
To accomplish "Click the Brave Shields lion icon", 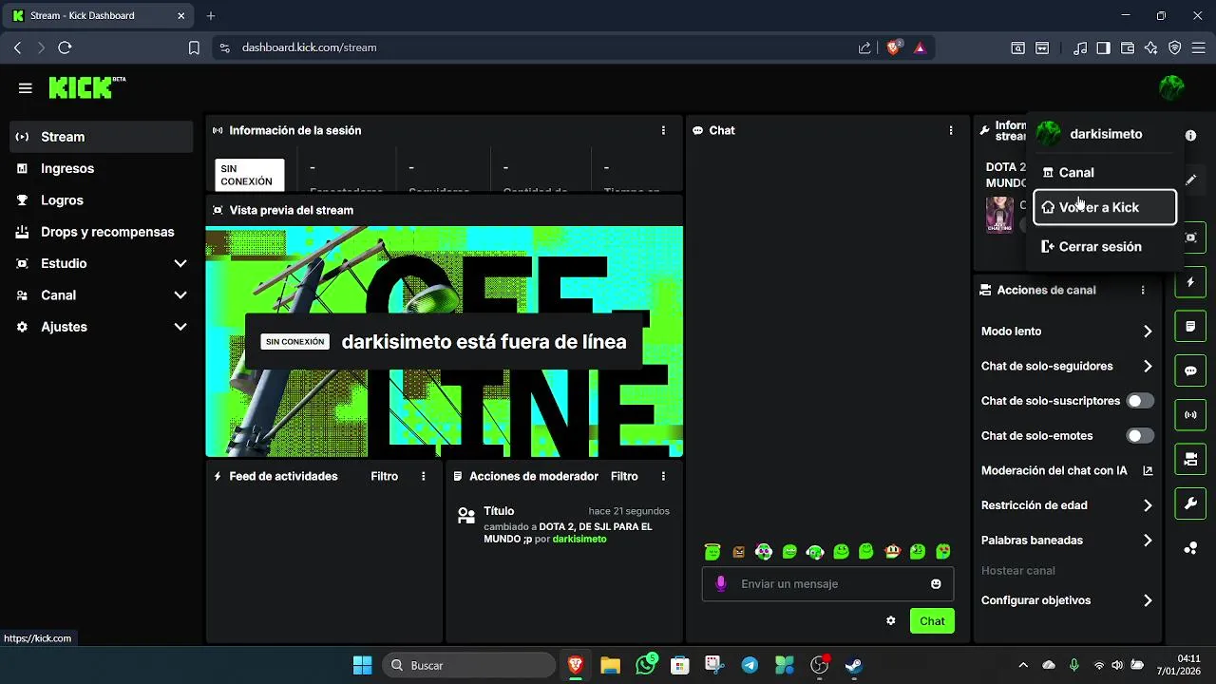I will click(x=893, y=47).
